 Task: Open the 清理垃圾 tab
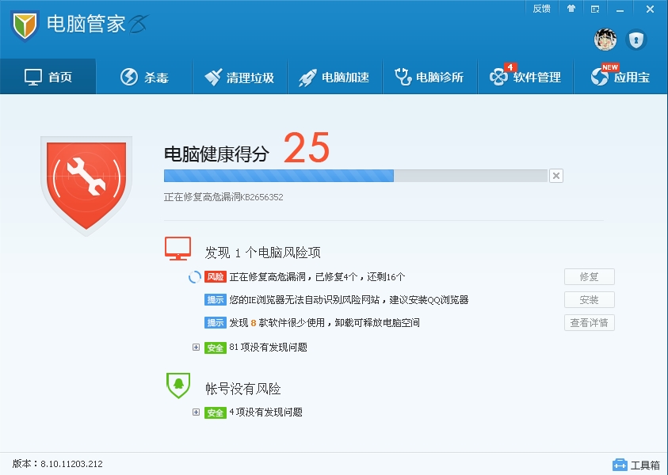point(239,77)
